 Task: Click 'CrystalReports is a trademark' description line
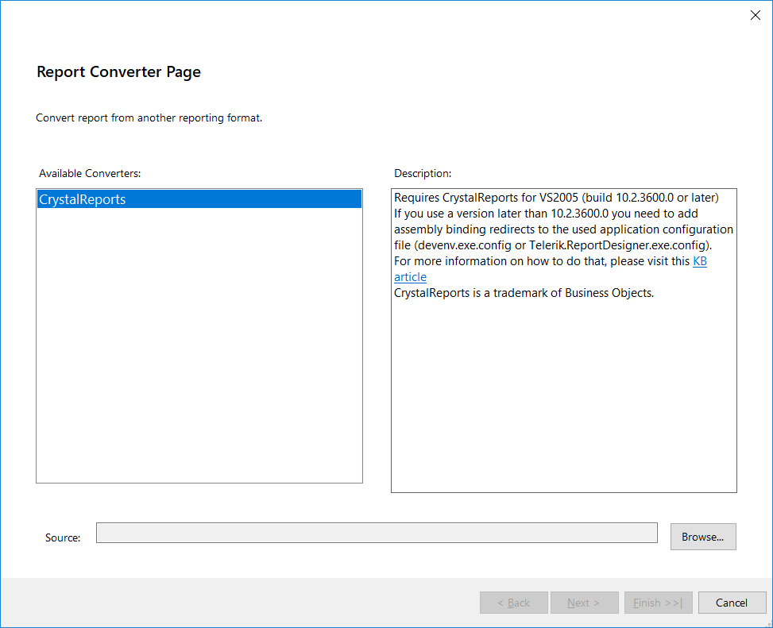click(x=524, y=293)
